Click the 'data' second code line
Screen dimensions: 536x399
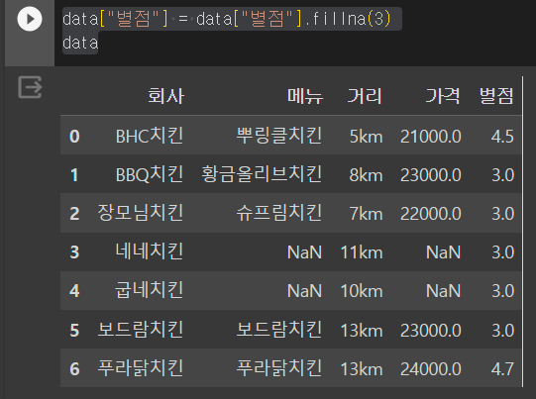coord(80,43)
